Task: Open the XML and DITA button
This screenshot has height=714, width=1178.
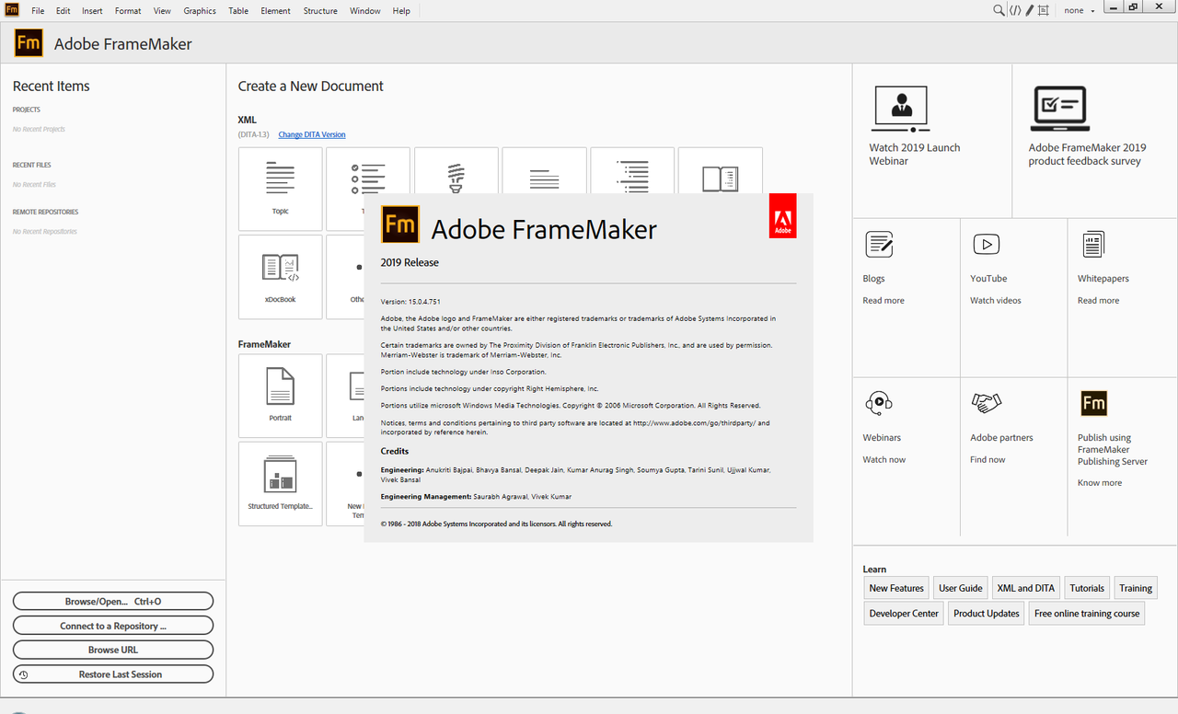Action: pyautogui.click(x=1026, y=588)
